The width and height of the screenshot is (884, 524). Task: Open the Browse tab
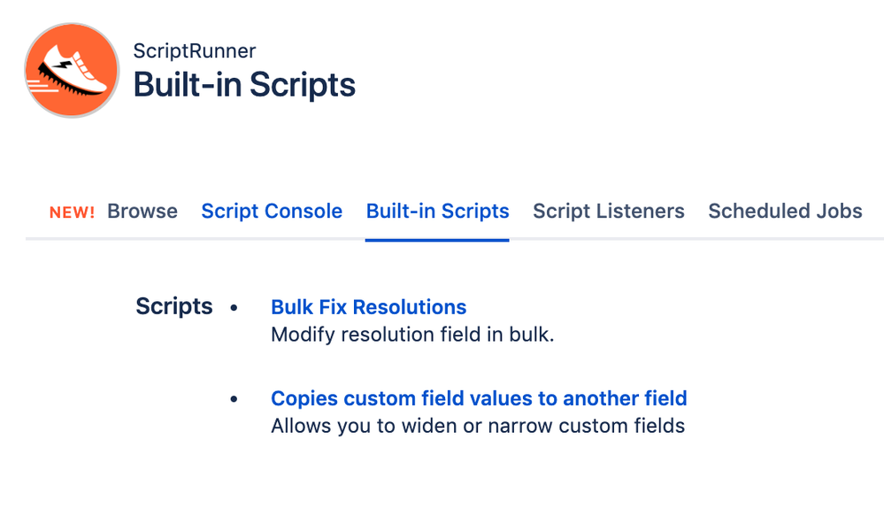142,211
